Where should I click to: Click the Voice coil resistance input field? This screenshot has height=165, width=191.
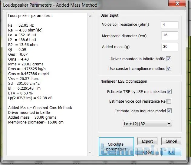pyautogui.click(x=170, y=25)
